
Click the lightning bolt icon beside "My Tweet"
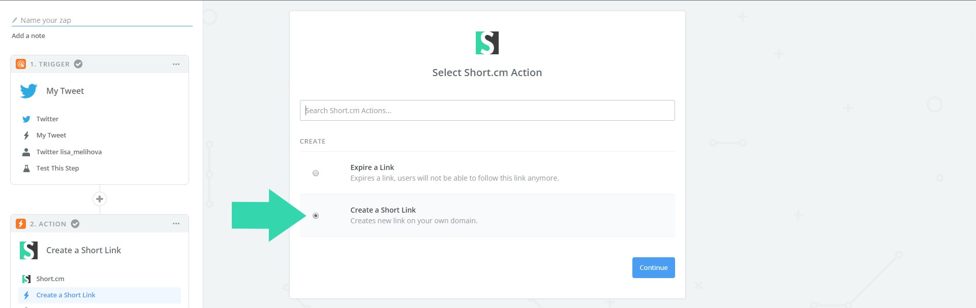click(26, 135)
